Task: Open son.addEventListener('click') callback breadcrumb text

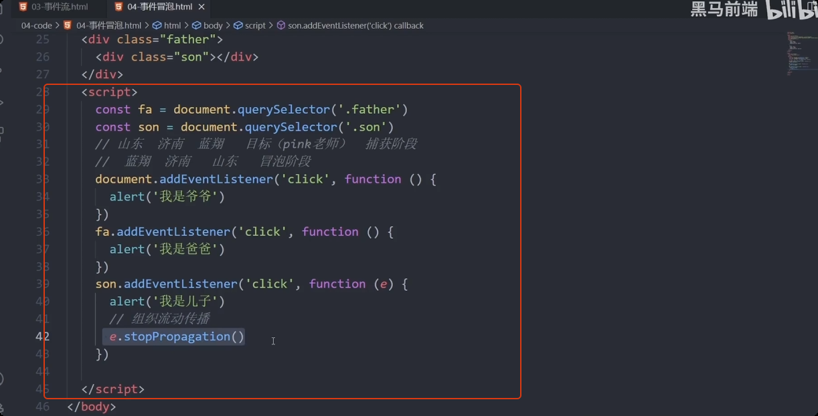Action: coord(355,25)
